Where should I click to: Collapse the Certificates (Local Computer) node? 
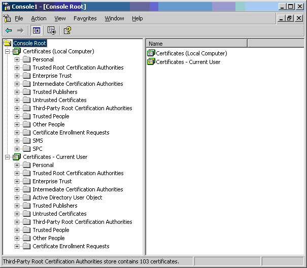coord(7,52)
